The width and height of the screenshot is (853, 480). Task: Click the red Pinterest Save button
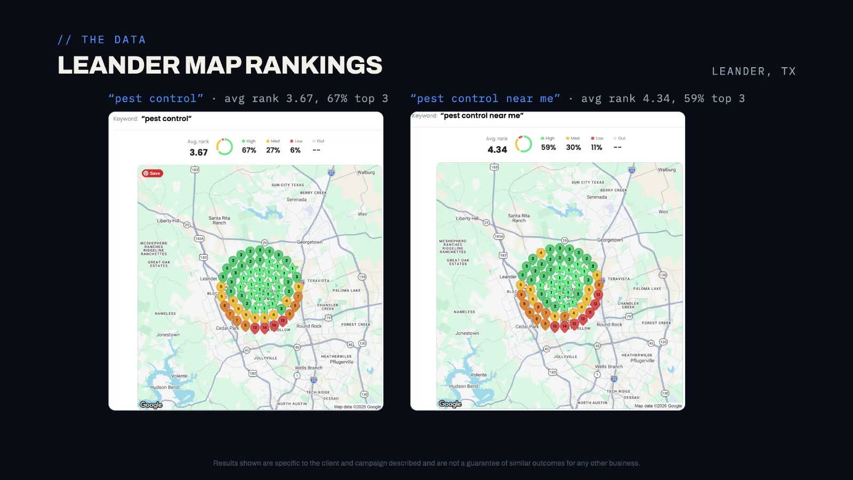152,173
